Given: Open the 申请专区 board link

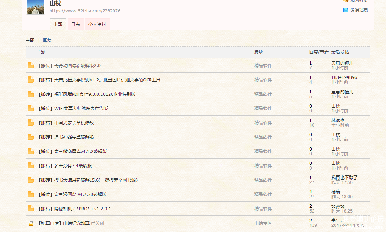Looking at the screenshot, I should [x=263, y=223].
